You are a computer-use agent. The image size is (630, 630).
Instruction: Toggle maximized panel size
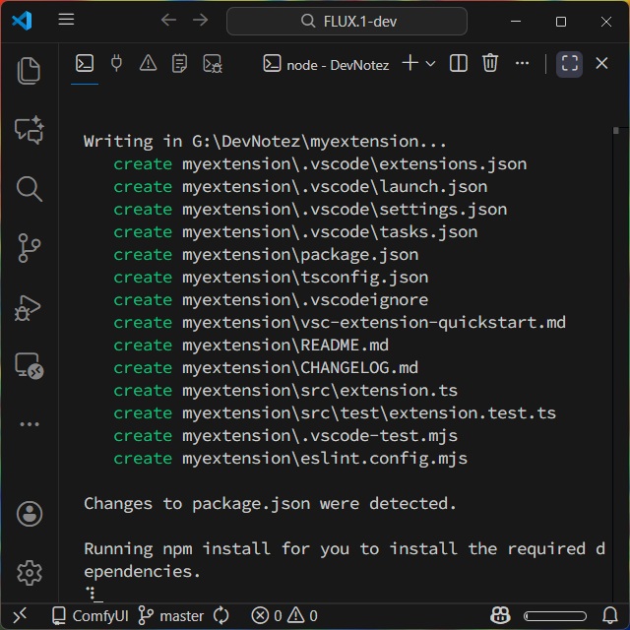click(569, 64)
